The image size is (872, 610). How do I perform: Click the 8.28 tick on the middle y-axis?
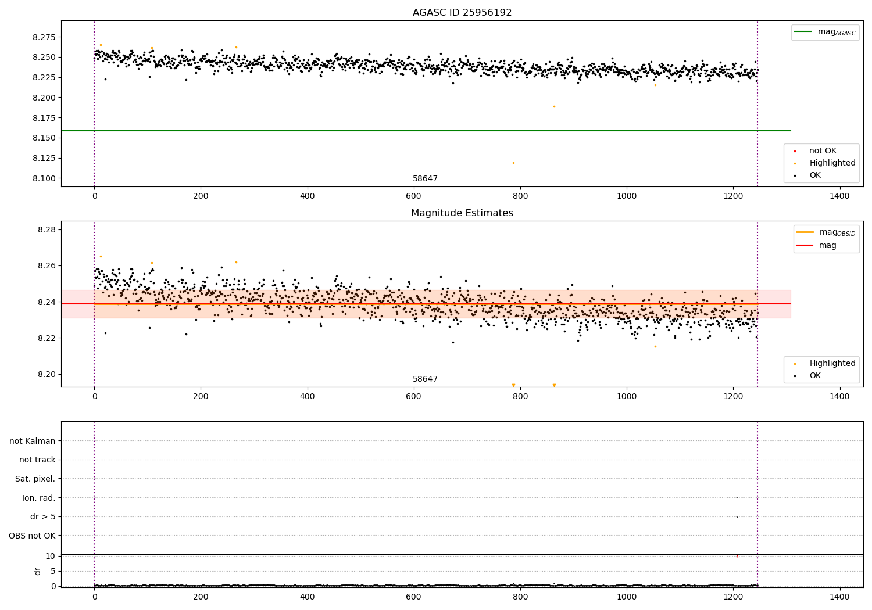click(x=47, y=230)
